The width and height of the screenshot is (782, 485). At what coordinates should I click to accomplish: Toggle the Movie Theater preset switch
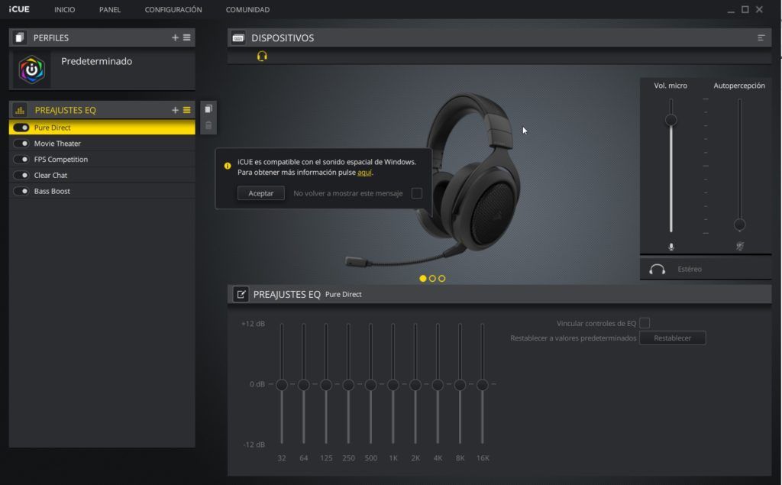point(21,143)
